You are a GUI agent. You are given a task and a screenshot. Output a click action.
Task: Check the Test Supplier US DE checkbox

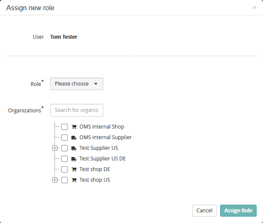coord(65,159)
